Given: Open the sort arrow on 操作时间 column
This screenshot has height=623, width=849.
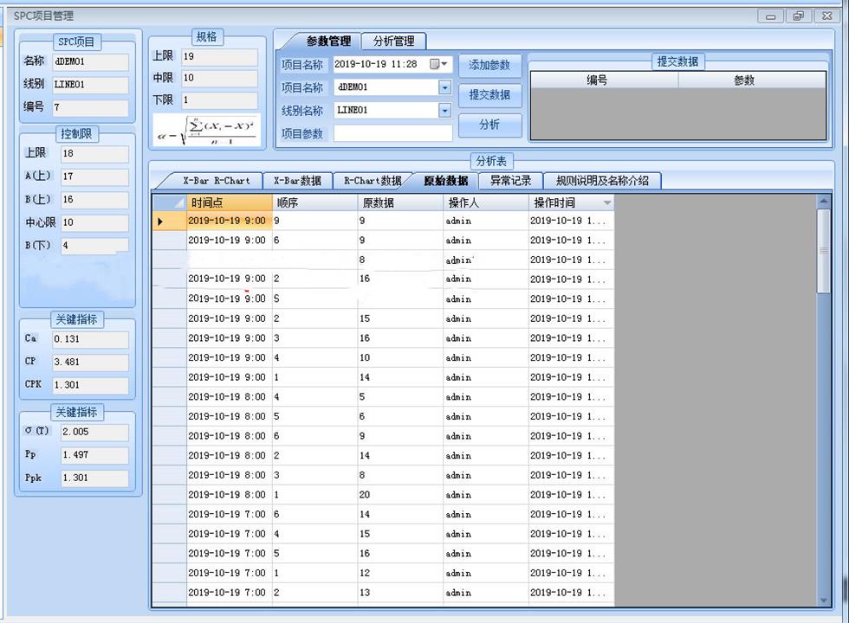Looking at the screenshot, I should [606, 203].
